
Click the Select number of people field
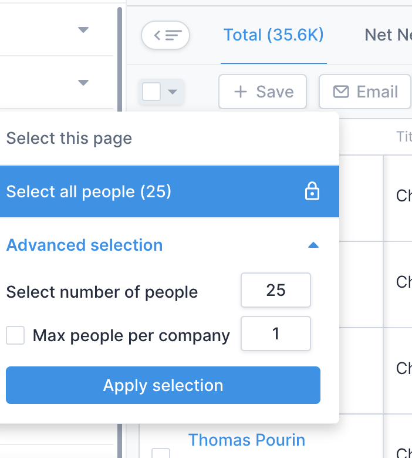(x=275, y=290)
